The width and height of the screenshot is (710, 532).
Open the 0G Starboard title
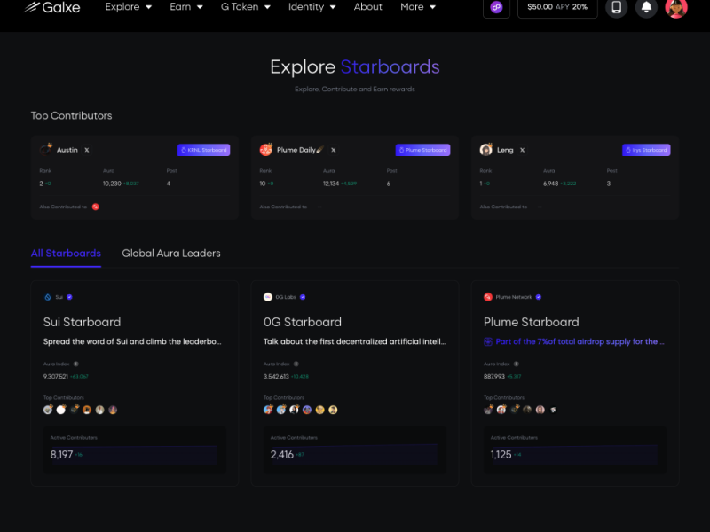pyautogui.click(x=303, y=322)
